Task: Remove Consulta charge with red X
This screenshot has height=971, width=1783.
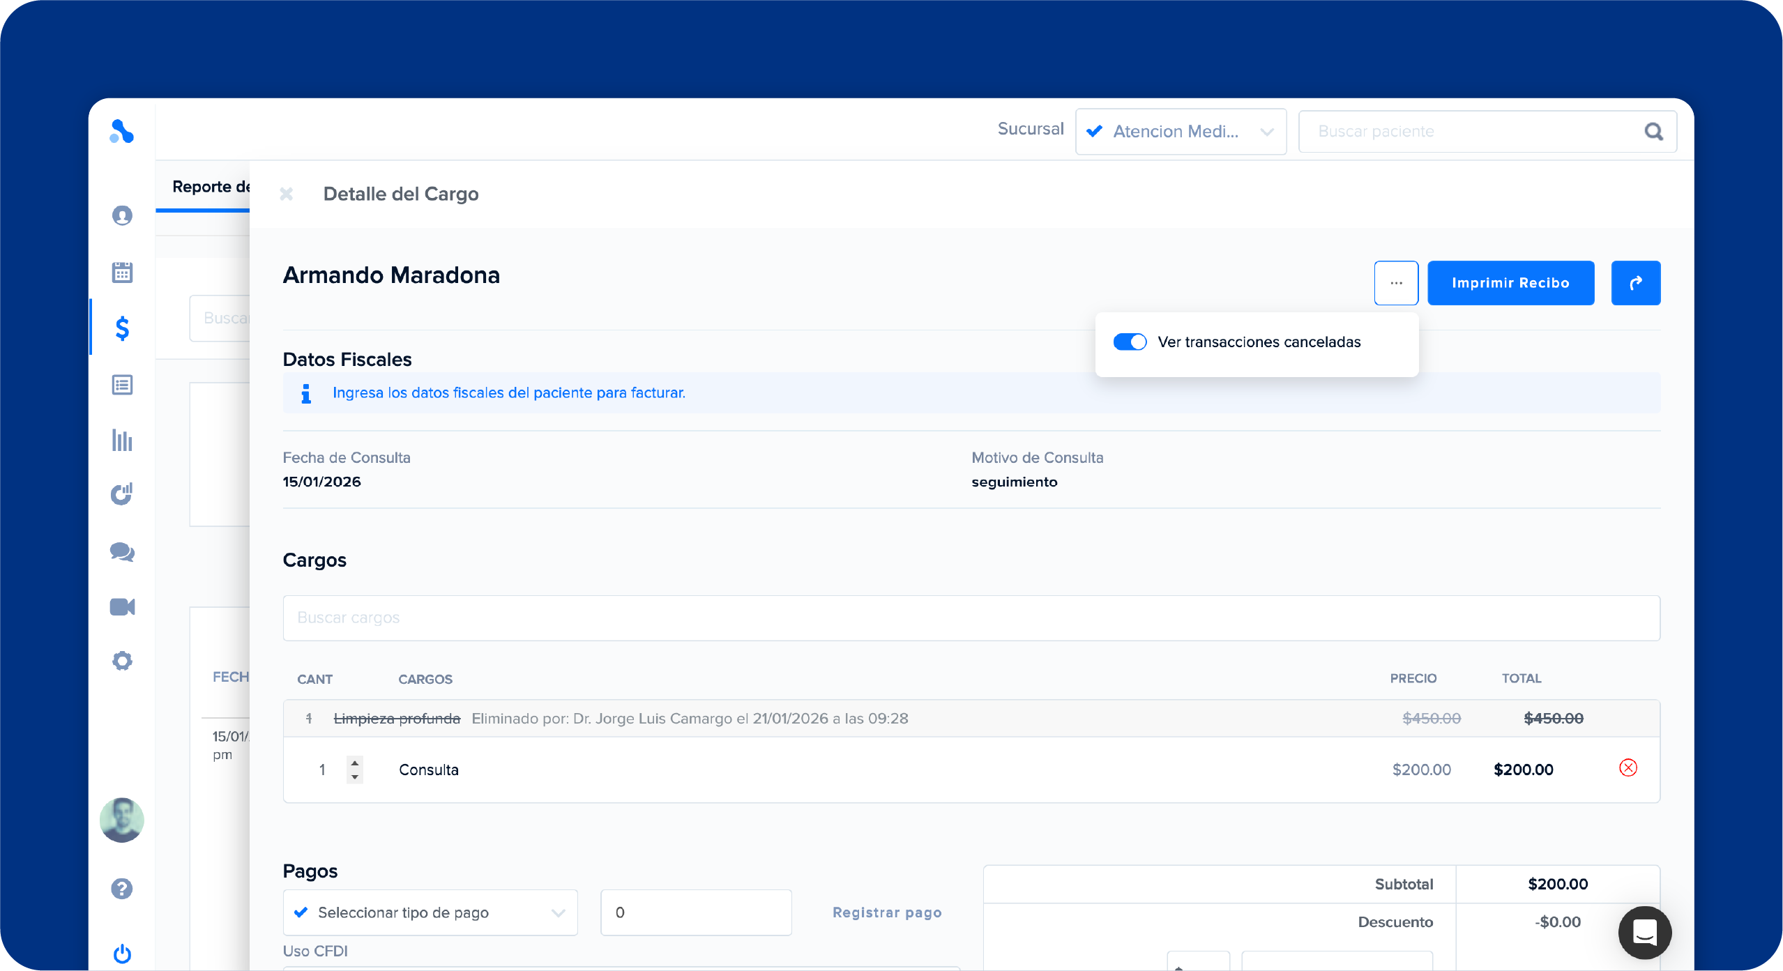Action: pyautogui.click(x=1628, y=768)
